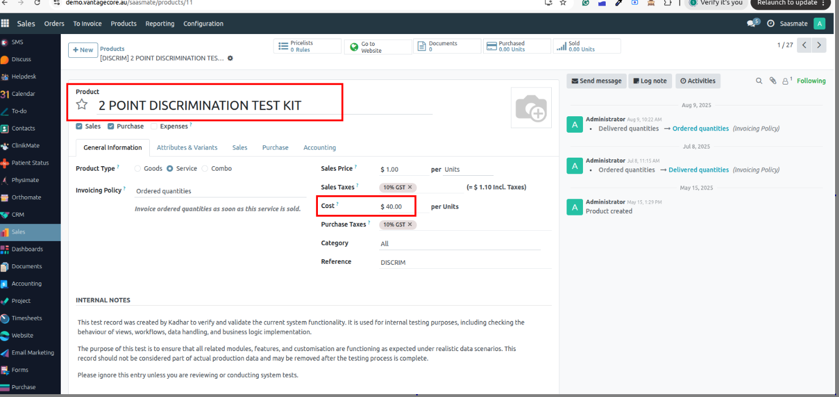
Task: Click the Sales Price input field
Action: (x=403, y=170)
